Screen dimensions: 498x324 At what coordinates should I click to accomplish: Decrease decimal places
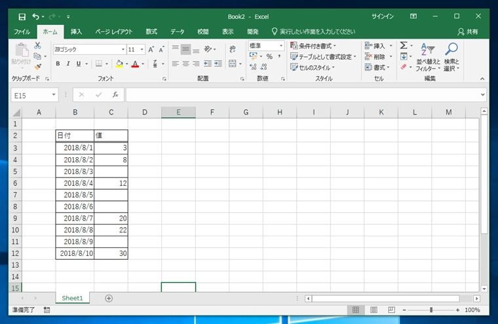263,67
